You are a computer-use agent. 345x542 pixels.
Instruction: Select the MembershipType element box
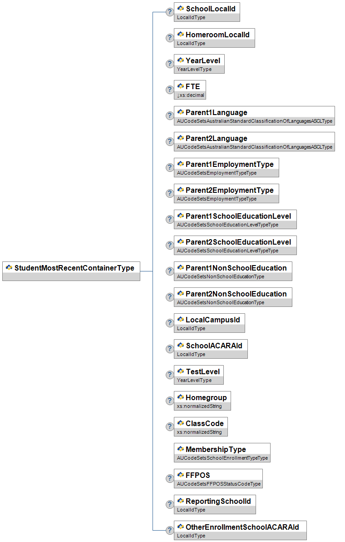(222, 453)
